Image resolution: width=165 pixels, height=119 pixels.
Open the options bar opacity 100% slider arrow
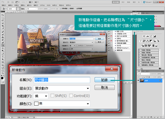(49, 9)
